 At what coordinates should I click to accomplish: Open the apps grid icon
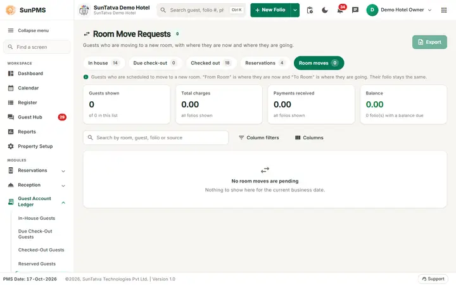[x=444, y=10]
